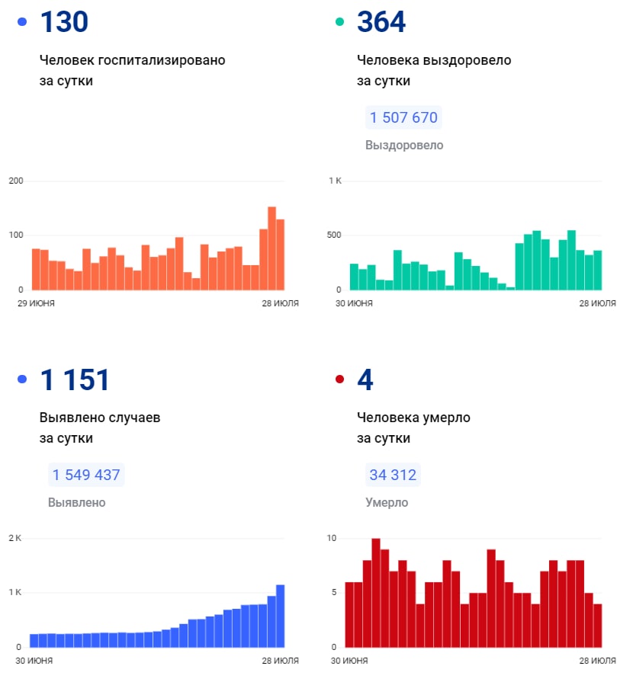Click the daily cases count "1 151"
Image resolution: width=633 pixels, height=682 pixels.
coord(75,379)
